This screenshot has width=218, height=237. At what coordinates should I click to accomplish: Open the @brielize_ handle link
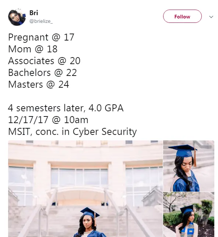[x=41, y=21]
